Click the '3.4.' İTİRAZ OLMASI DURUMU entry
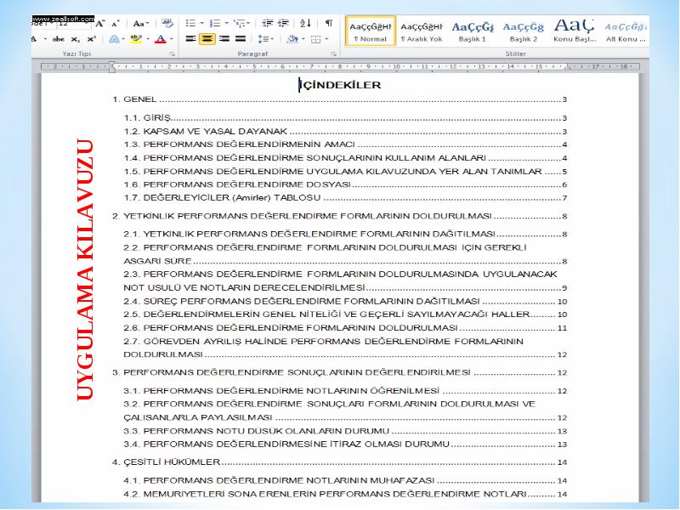 pyautogui.click(x=346, y=444)
